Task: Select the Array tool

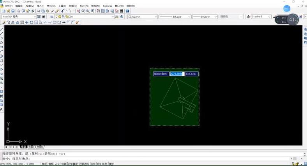Action: (x=22, y=22)
